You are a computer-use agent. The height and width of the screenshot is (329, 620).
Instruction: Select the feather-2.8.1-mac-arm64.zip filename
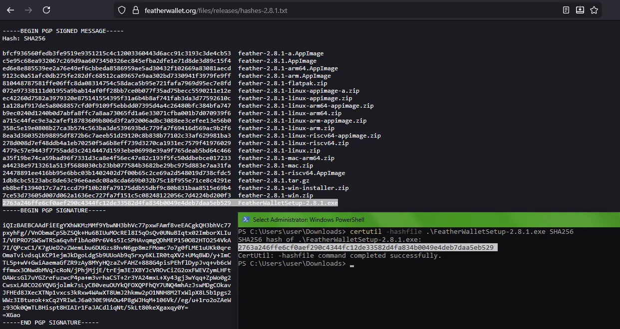[x=286, y=158]
